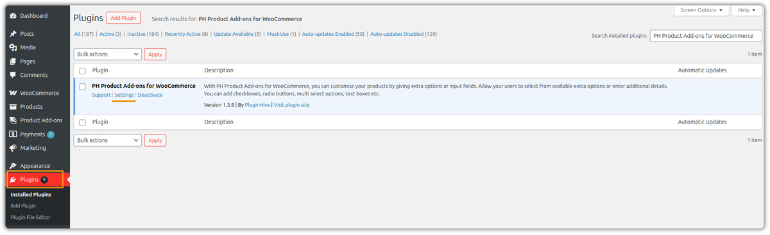Filter plugins by Active (3)
This screenshot has width=770, height=235.
[x=110, y=34]
